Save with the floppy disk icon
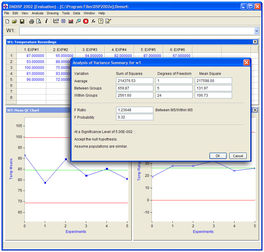This screenshot has width=264, height=252. click(22, 21)
